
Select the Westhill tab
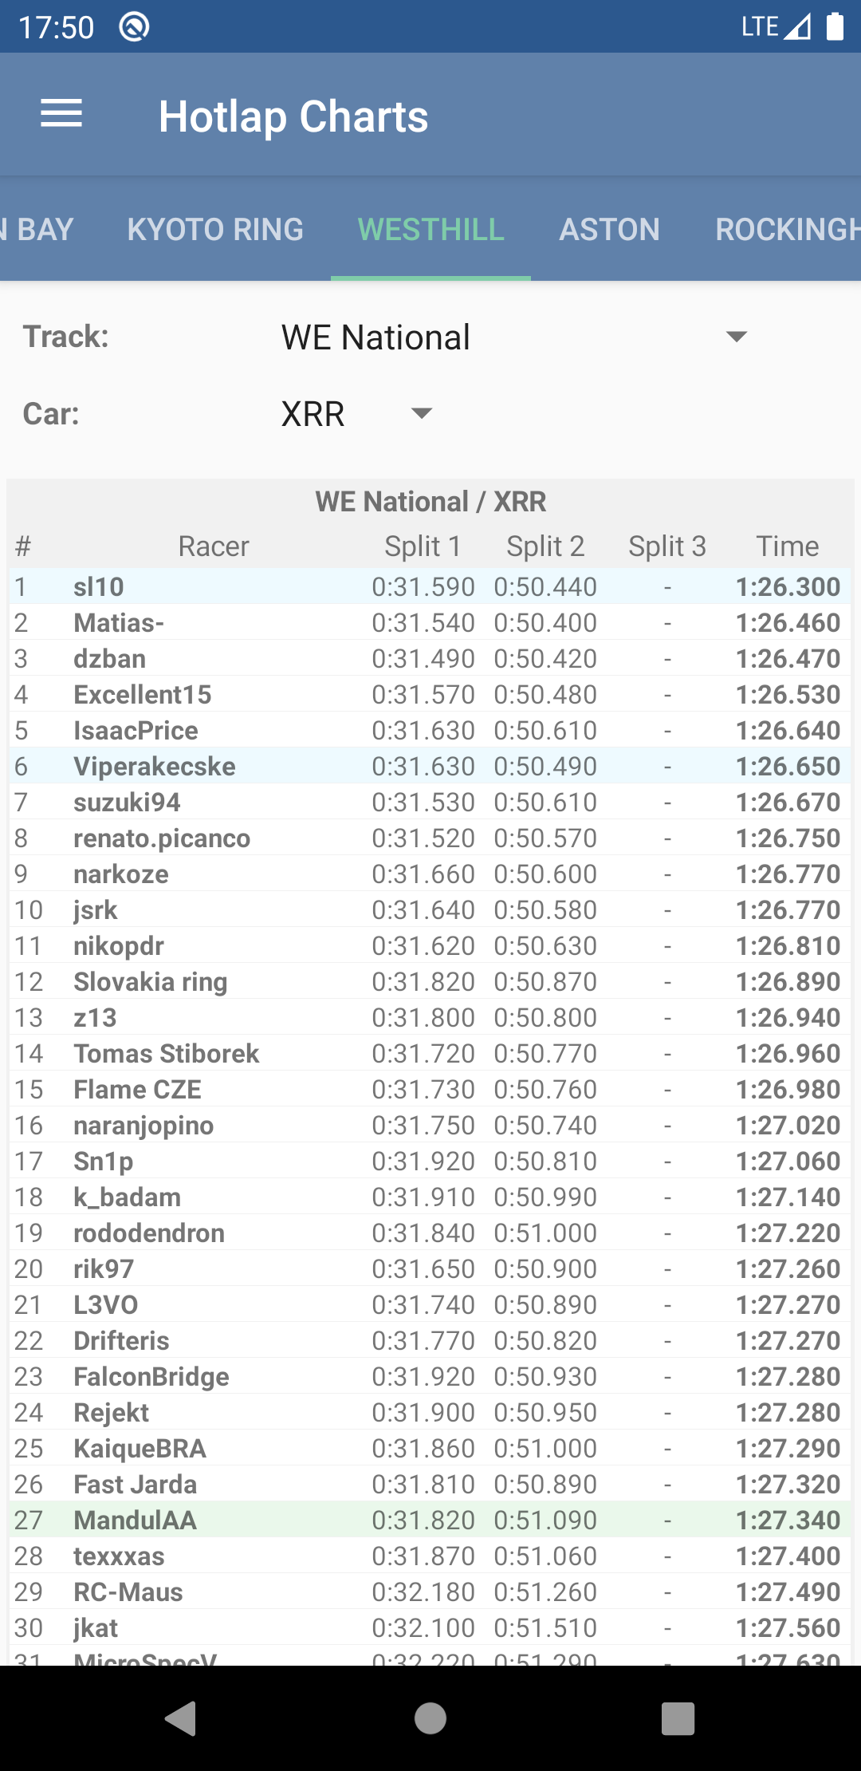click(431, 230)
